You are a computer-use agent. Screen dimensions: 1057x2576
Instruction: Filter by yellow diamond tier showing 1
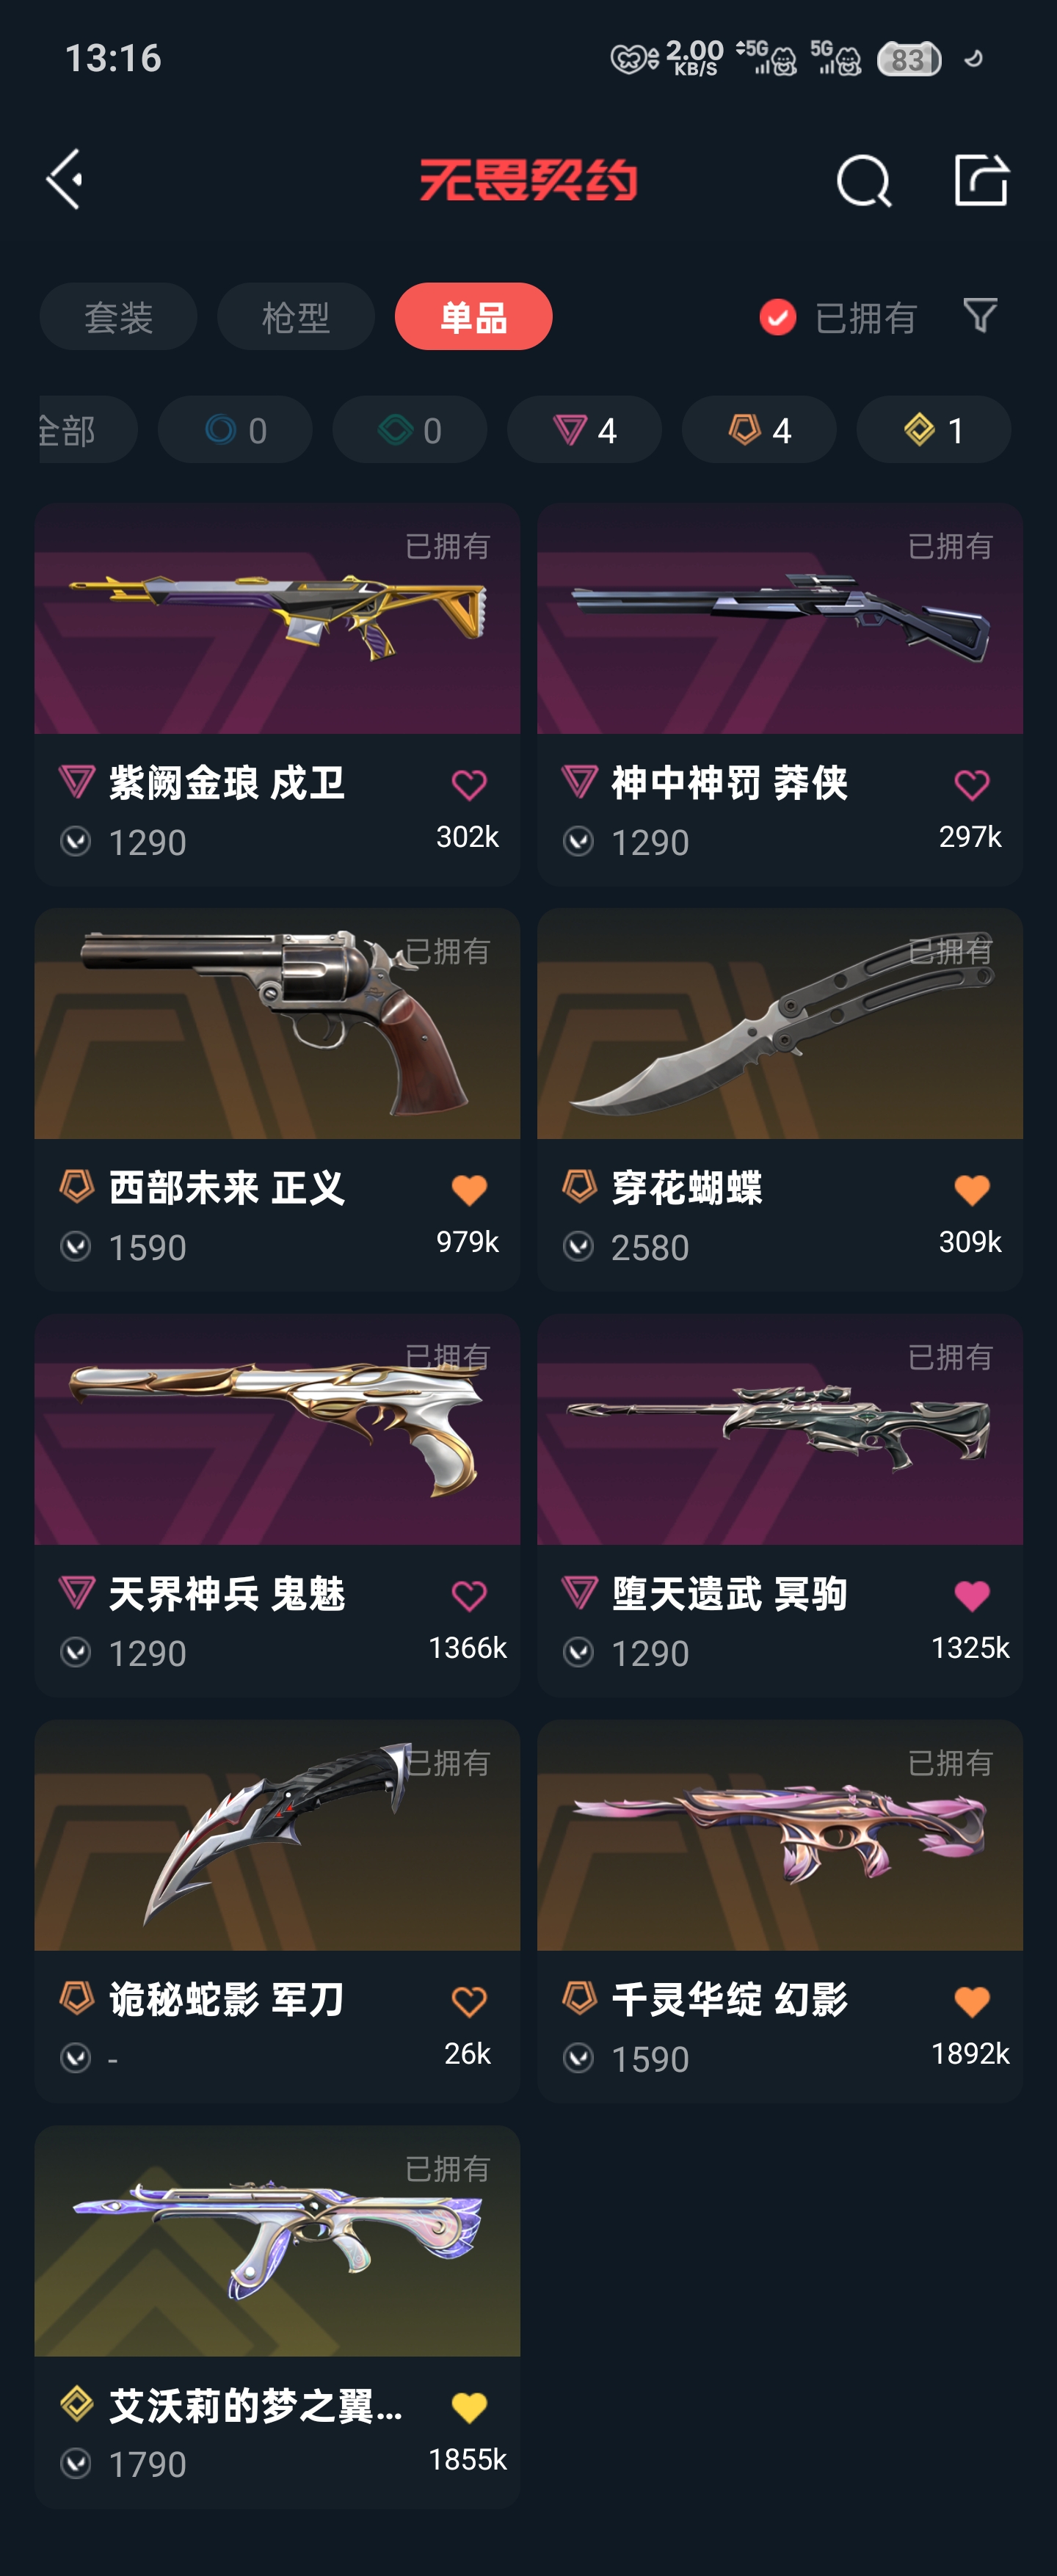tap(934, 430)
